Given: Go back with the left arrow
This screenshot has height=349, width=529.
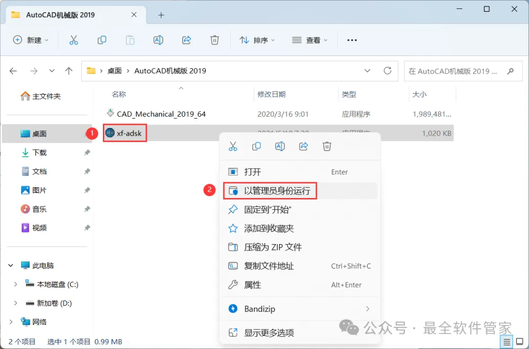Looking at the screenshot, I should click(x=13, y=71).
